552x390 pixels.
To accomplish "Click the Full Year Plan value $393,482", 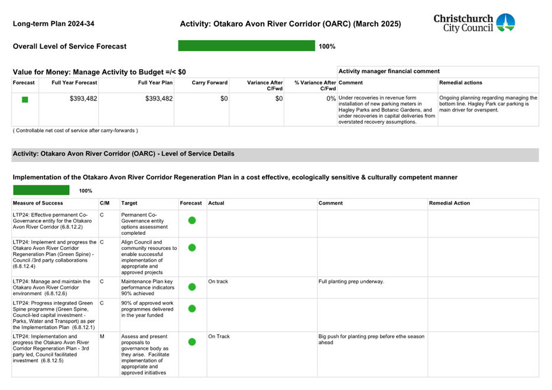I will [x=159, y=99].
